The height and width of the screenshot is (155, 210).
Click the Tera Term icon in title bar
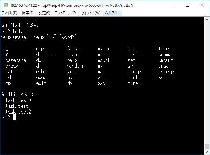pos(6,5)
